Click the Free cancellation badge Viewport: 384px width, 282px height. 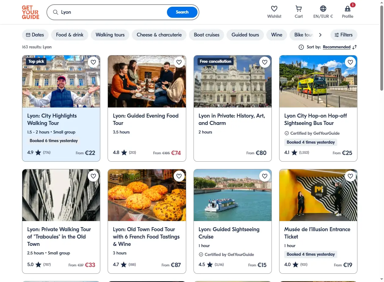216,62
